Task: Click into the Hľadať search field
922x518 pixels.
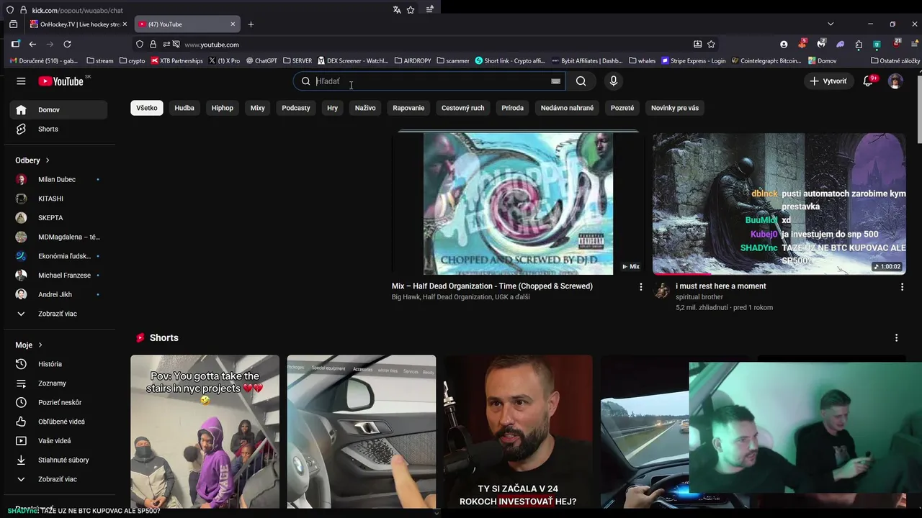Action: [x=429, y=81]
